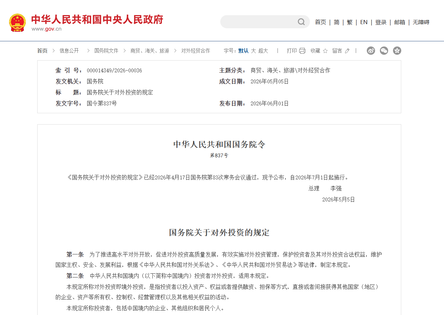The height and width of the screenshot is (315, 444).
Task: Open 信息公开 breadcrumb link
Action: click(x=69, y=51)
